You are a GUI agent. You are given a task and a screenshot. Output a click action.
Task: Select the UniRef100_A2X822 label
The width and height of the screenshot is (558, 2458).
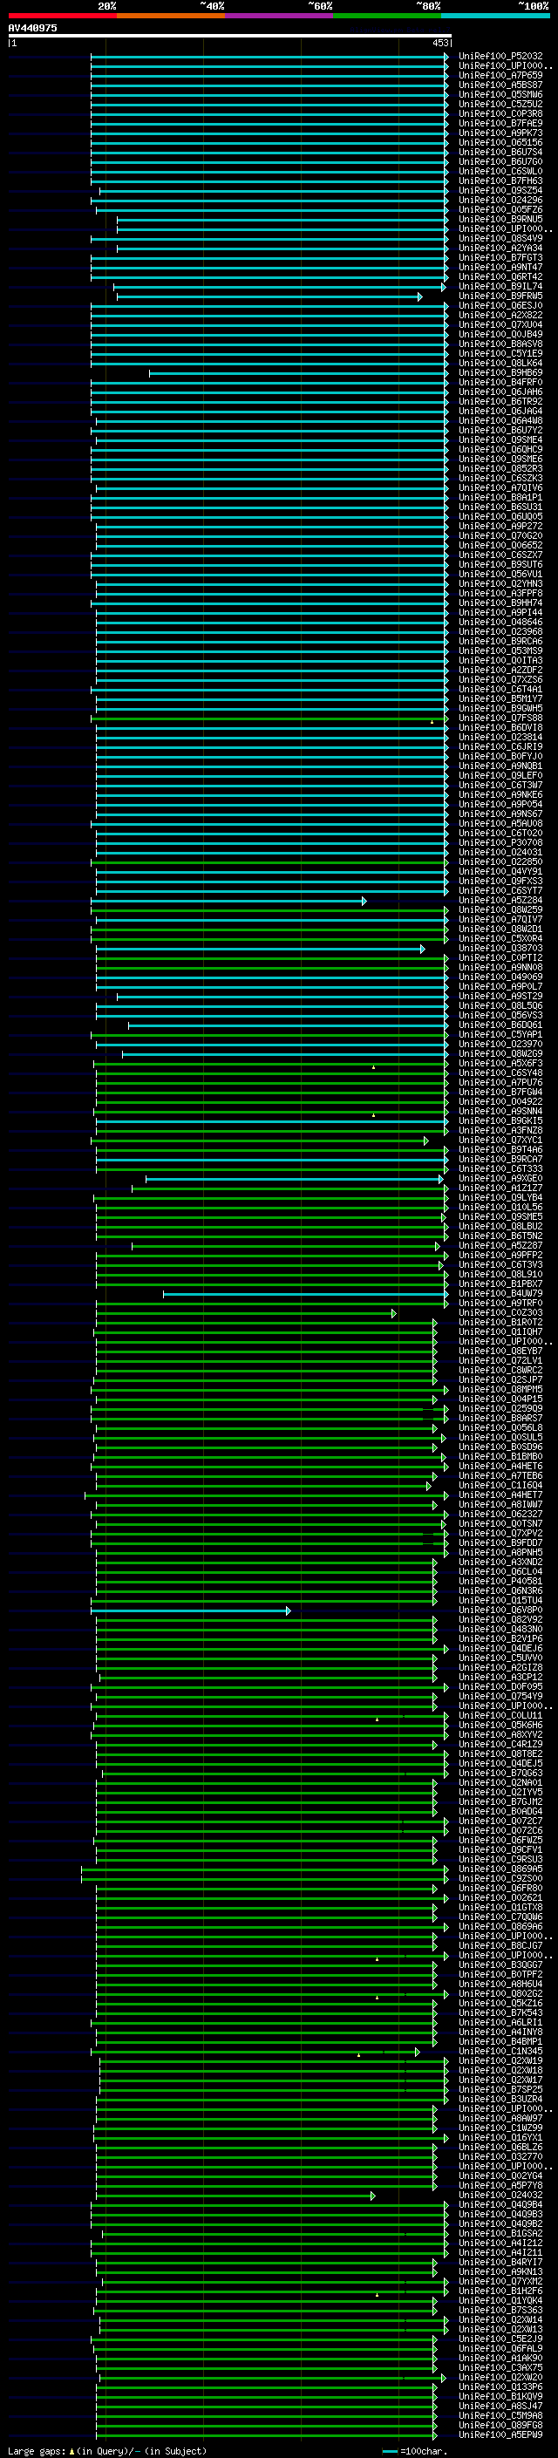click(500, 316)
